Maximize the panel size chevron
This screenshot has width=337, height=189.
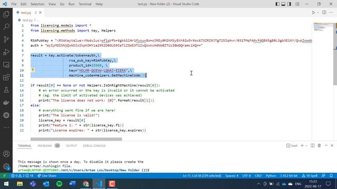pos(326,146)
